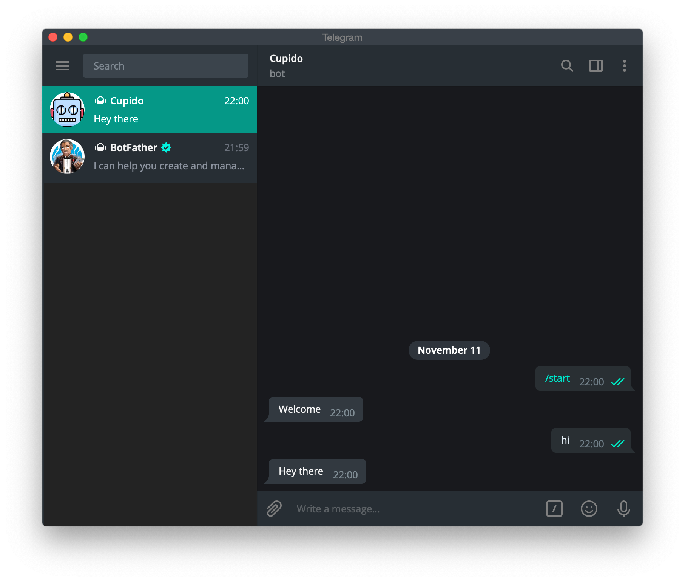685x582 pixels.
Task: Click the Cupido title to view bot profile
Action: (286, 59)
